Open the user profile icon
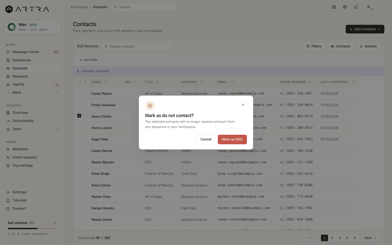This screenshot has height=245, width=392. pyautogui.click(x=369, y=7)
